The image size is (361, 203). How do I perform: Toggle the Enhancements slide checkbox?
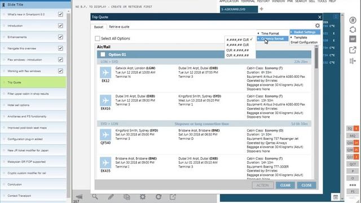coord(60,37)
